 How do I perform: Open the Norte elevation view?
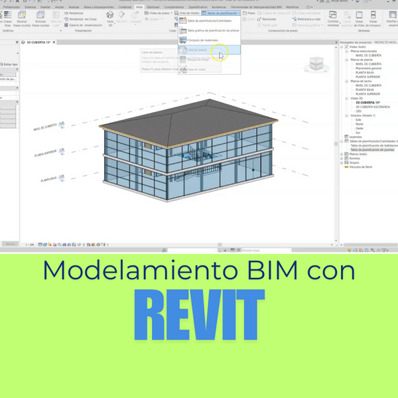(x=359, y=124)
